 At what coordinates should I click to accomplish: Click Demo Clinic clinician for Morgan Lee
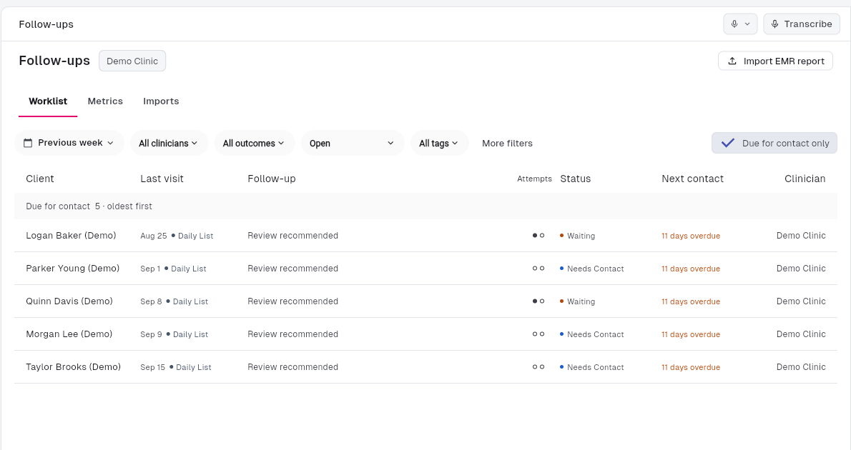pos(801,334)
